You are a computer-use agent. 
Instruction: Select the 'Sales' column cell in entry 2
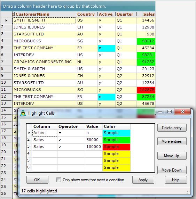click(x=45, y=140)
